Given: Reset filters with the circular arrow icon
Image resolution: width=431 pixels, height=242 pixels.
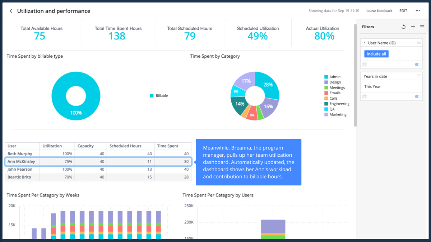Looking at the screenshot, I should click(x=403, y=27).
